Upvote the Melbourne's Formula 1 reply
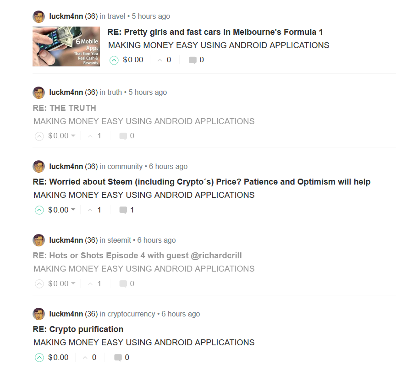The image size is (396, 365). tap(114, 60)
